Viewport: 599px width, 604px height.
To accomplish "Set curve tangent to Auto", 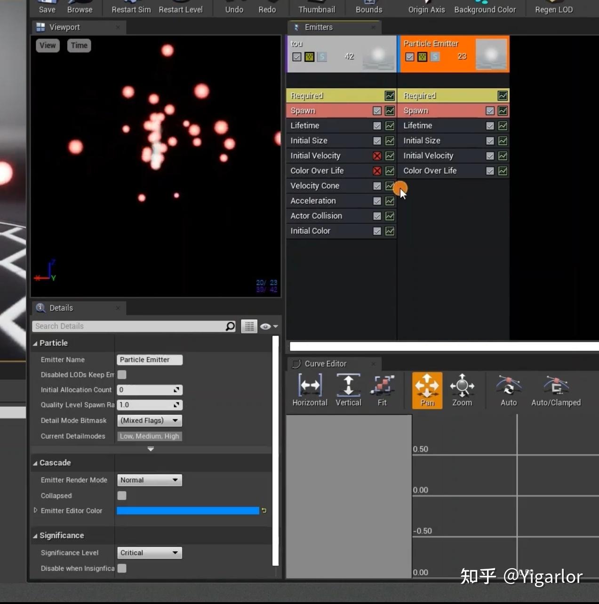I will click(509, 390).
